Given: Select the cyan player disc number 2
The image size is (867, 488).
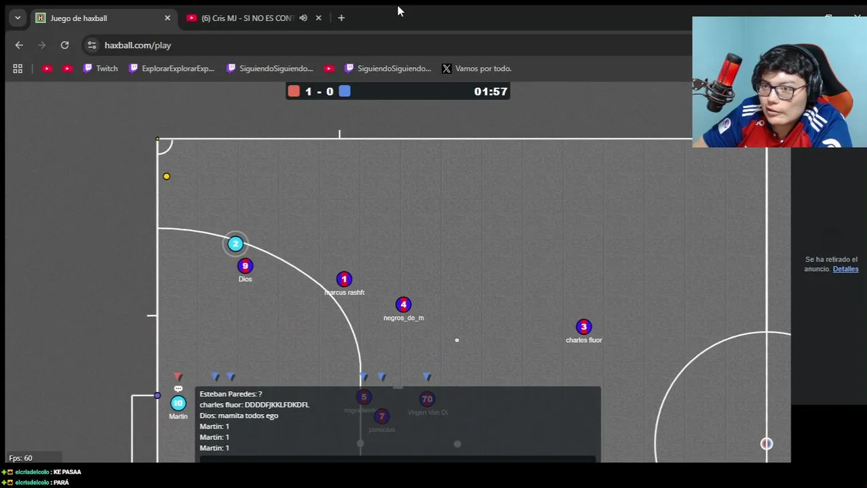Looking at the screenshot, I should [235, 243].
